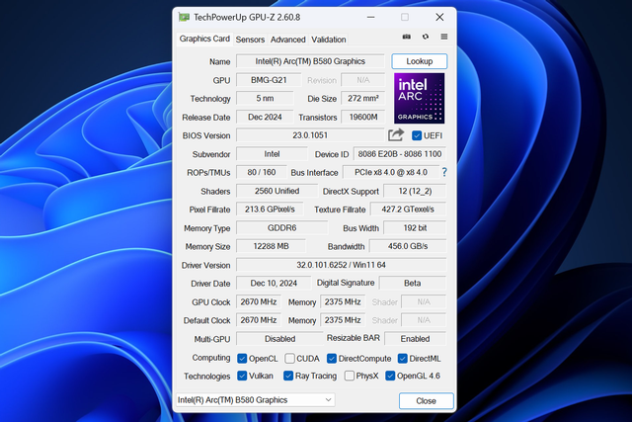Click the Bus Width value 192 bit
The width and height of the screenshot is (632, 422).
tap(415, 228)
